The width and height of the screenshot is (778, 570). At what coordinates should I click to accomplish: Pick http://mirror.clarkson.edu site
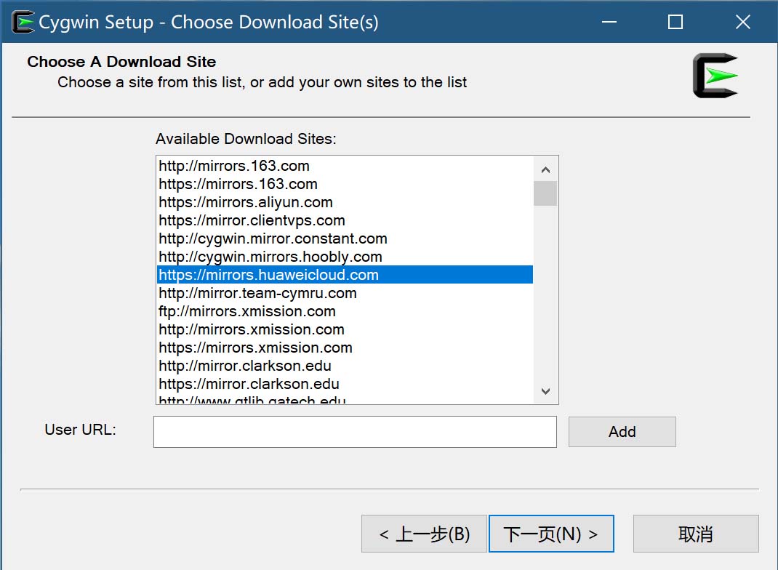(345, 366)
